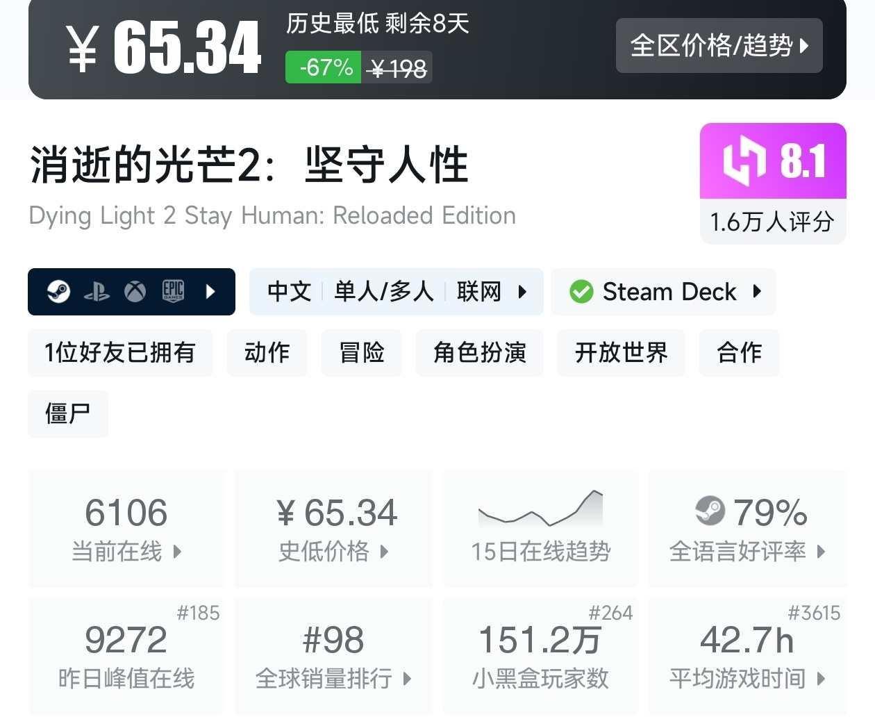The width and height of the screenshot is (875, 717).
Task: Click the Xiaoheihe logo in score badge
Action: [x=744, y=161]
